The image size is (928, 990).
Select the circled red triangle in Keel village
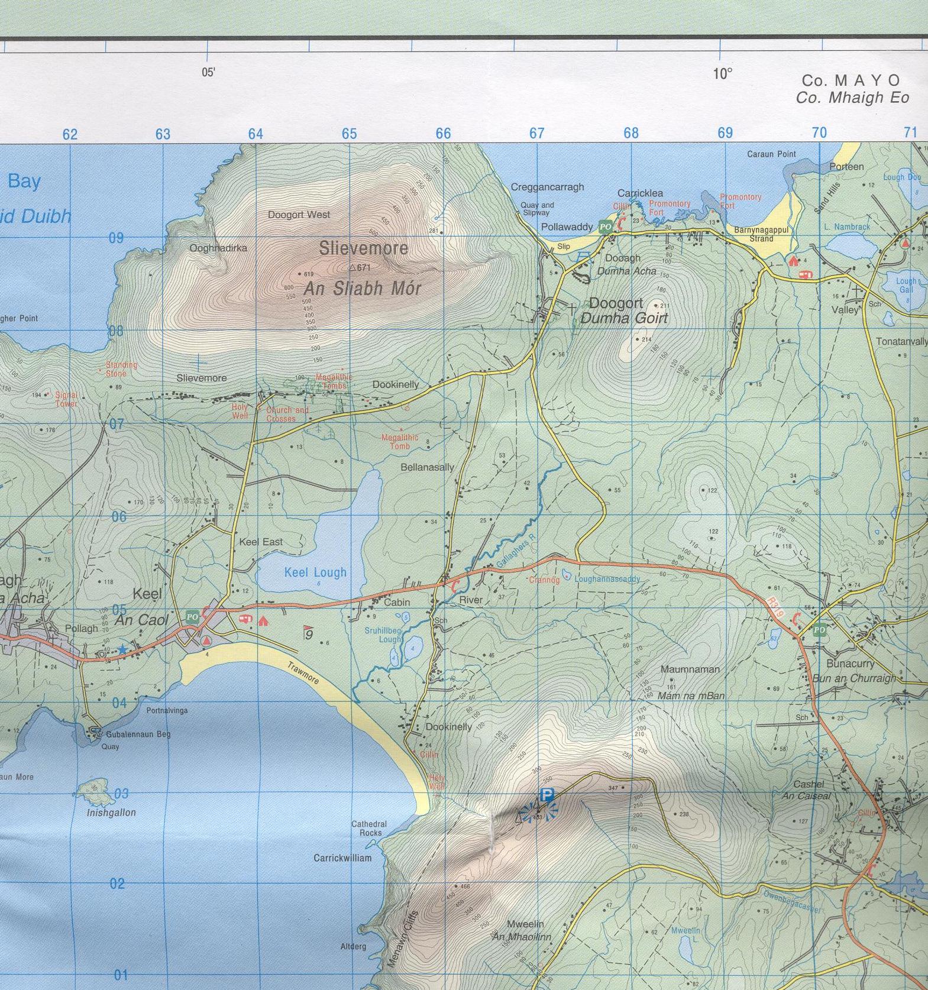point(206,640)
